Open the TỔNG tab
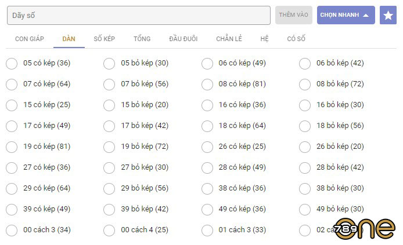Viewport: 403px width, 245px height. coord(142,39)
